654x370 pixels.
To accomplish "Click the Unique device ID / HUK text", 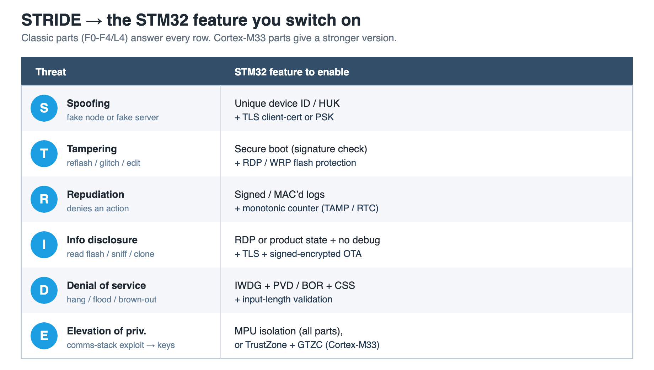I will coord(287,104).
